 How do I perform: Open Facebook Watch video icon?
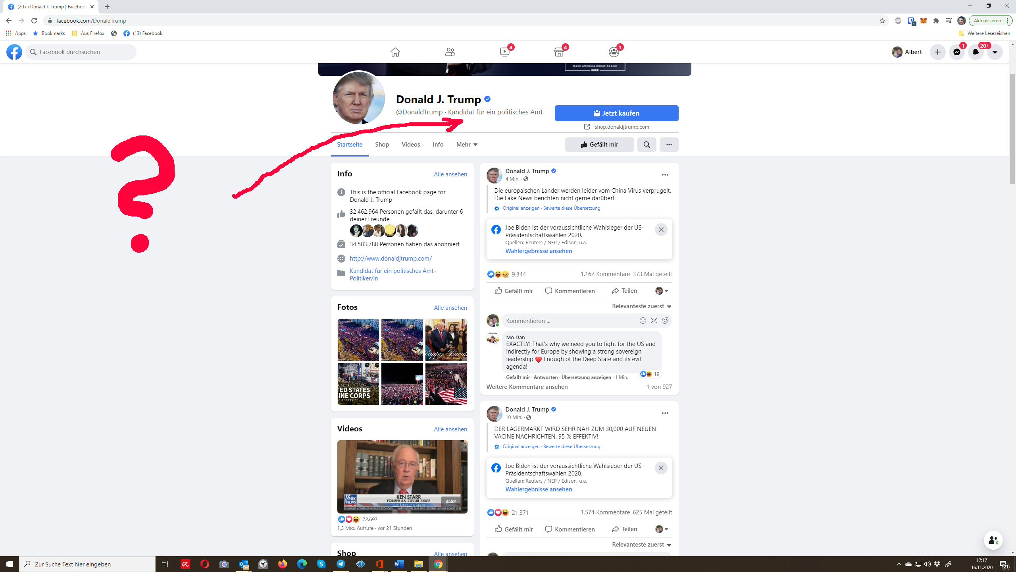click(505, 52)
